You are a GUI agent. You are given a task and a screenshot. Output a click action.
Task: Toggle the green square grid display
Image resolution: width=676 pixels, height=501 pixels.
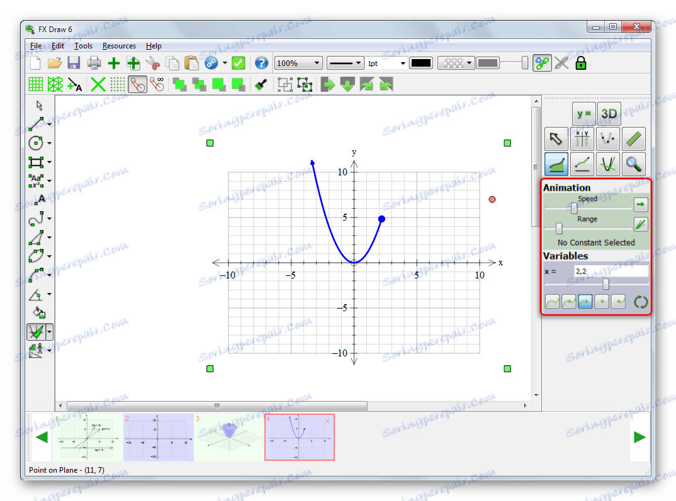[x=35, y=84]
